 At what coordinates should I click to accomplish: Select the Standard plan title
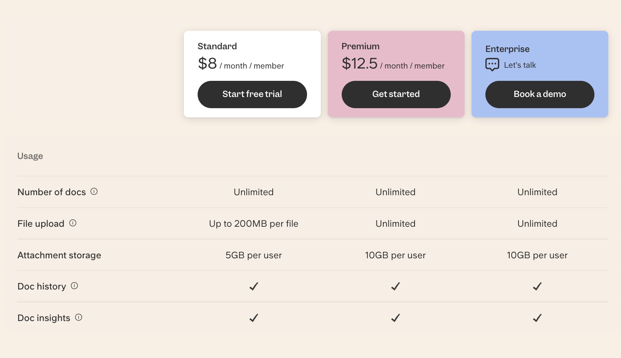(217, 46)
